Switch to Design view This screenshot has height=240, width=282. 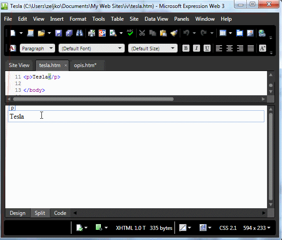point(18,213)
